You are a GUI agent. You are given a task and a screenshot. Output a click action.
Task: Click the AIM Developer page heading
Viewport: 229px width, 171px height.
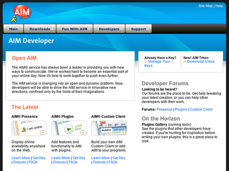click(31, 41)
